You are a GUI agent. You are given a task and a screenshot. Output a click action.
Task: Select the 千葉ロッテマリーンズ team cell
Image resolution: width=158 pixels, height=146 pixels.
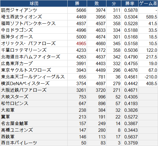click(x=34, y=50)
